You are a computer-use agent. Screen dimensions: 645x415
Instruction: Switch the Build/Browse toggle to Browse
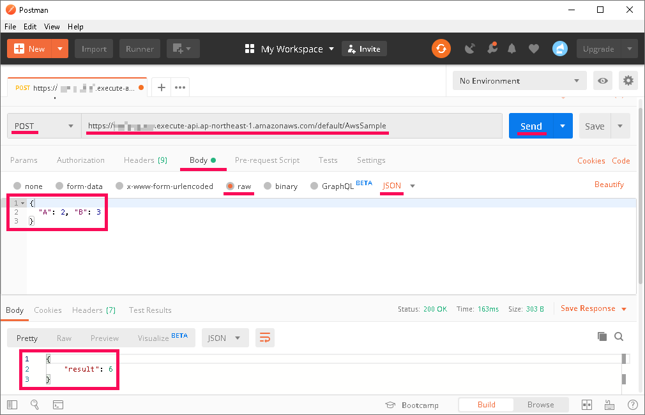pos(540,405)
